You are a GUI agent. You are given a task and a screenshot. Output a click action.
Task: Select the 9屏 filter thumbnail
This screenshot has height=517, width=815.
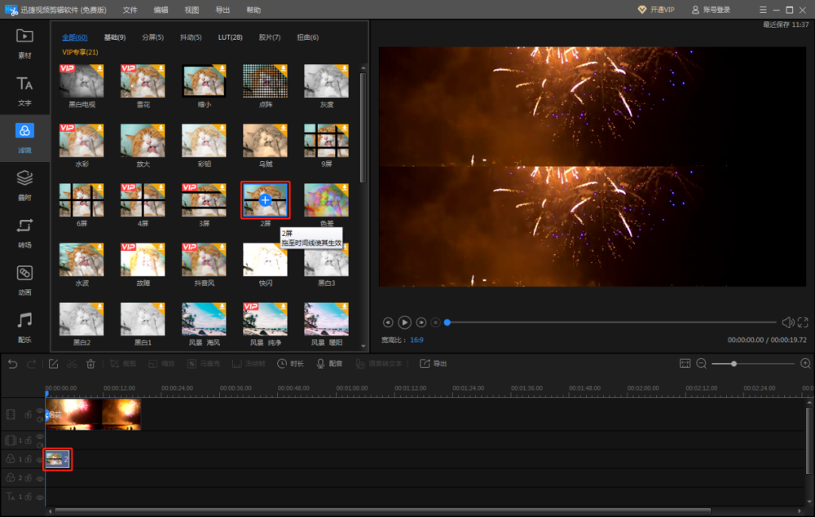click(326, 140)
